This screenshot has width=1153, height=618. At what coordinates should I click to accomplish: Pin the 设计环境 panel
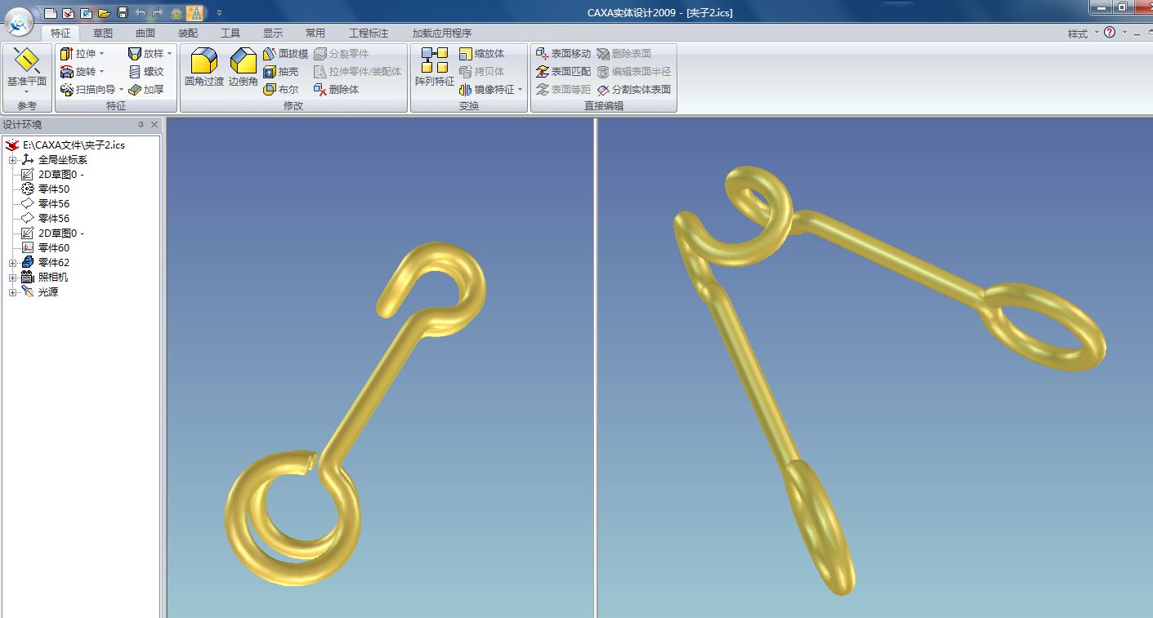coord(141,125)
